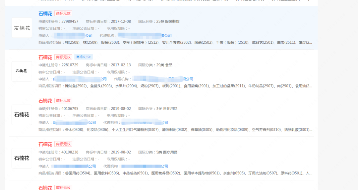Click 商标无效 badge on the 服装鞋帽 entry
This screenshot has height=190, width=358.
pos(63,14)
